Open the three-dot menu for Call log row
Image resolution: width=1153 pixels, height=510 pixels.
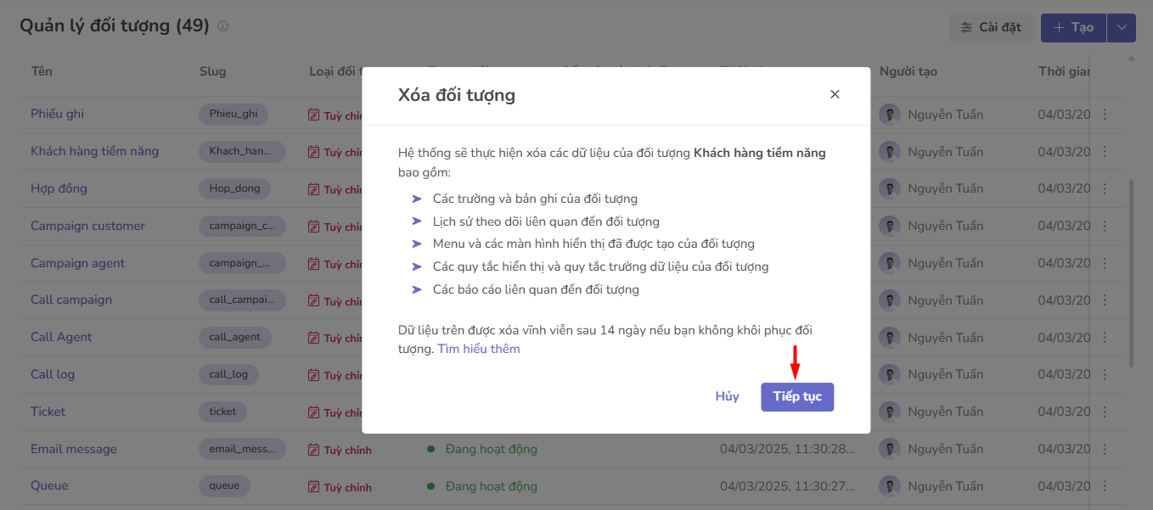(x=1105, y=374)
